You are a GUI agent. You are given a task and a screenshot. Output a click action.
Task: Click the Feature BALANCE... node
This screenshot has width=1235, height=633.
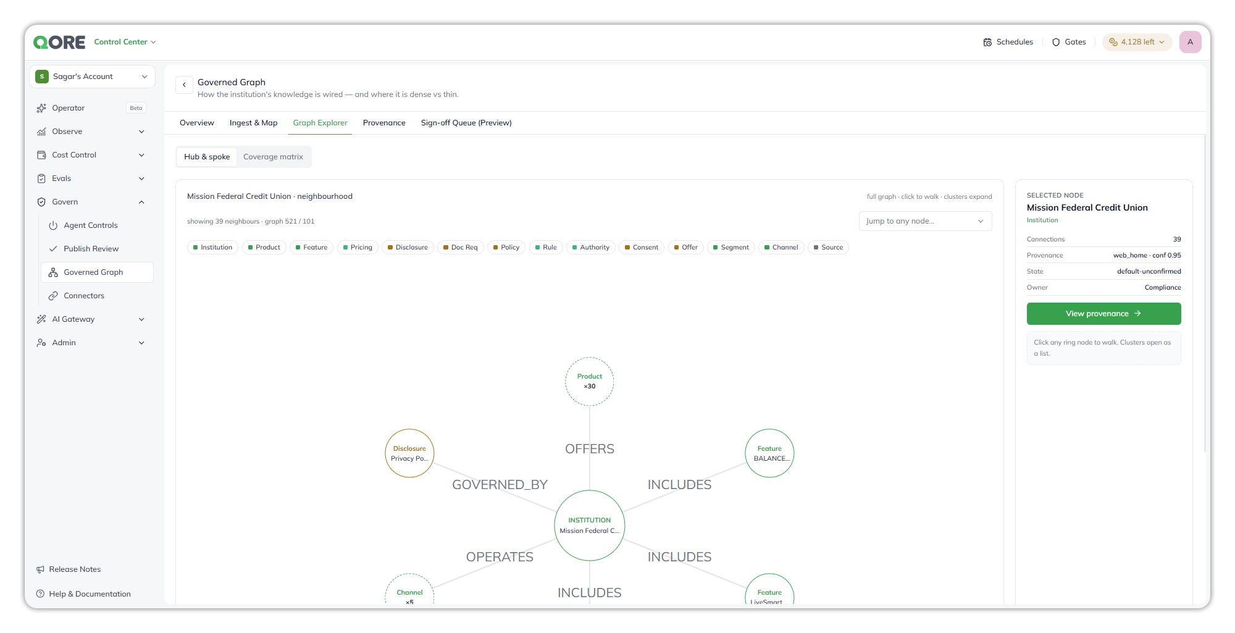[x=769, y=453]
